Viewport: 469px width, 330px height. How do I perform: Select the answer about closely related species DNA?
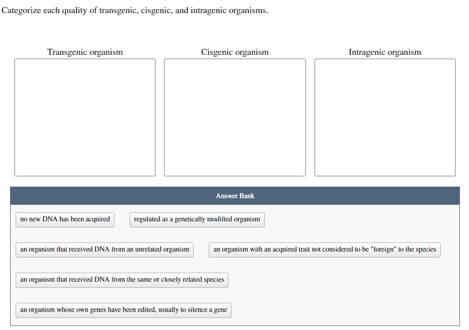click(x=122, y=280)
